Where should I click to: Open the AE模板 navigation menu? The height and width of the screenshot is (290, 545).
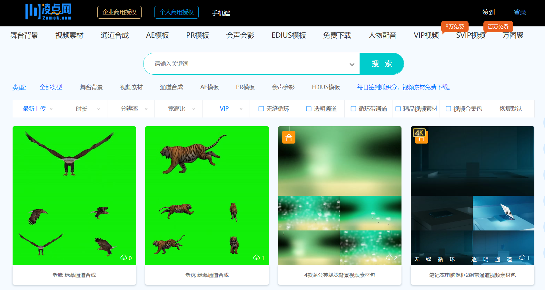click(158, 35)
